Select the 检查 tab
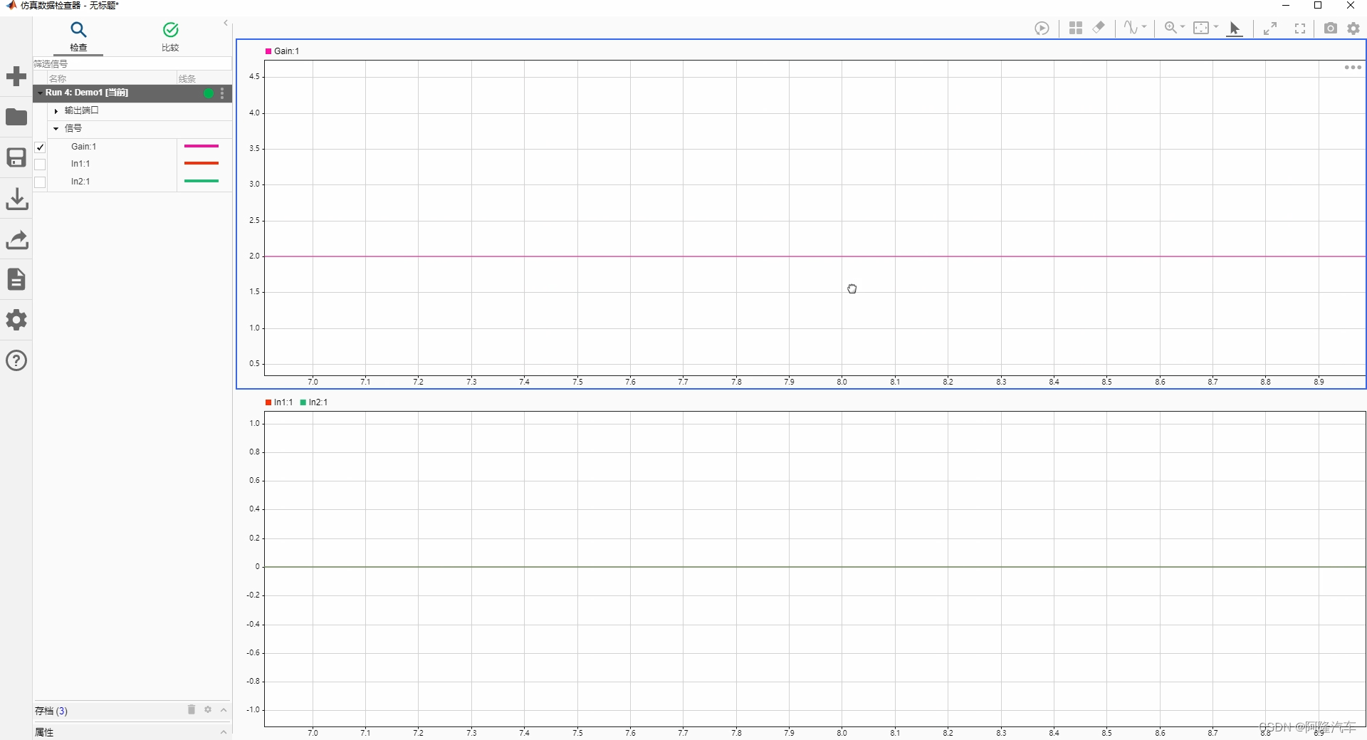 click(x=78, y=37)
